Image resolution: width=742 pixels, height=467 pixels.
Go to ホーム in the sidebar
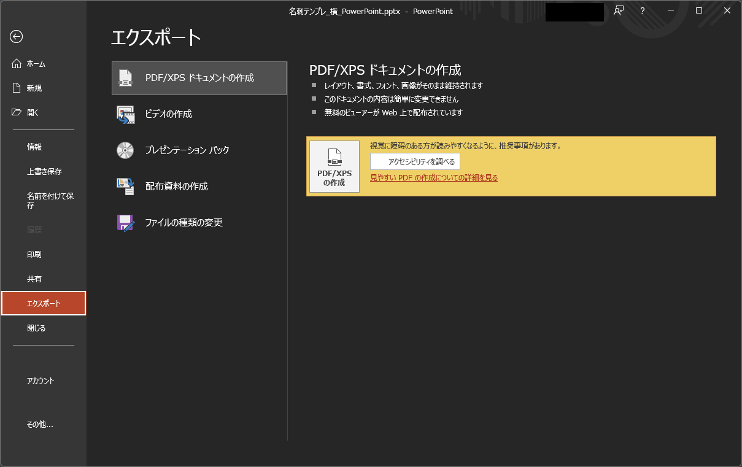[38, 63]
